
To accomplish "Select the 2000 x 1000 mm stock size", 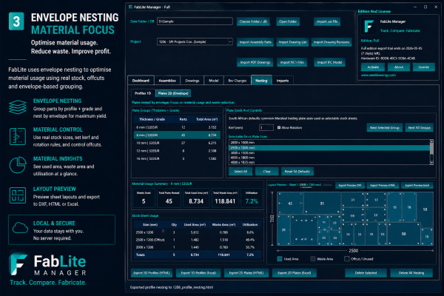I will pos(329,143).
